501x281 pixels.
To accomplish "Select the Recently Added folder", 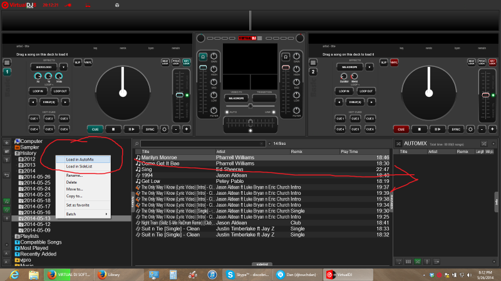I will click(38, 254).
